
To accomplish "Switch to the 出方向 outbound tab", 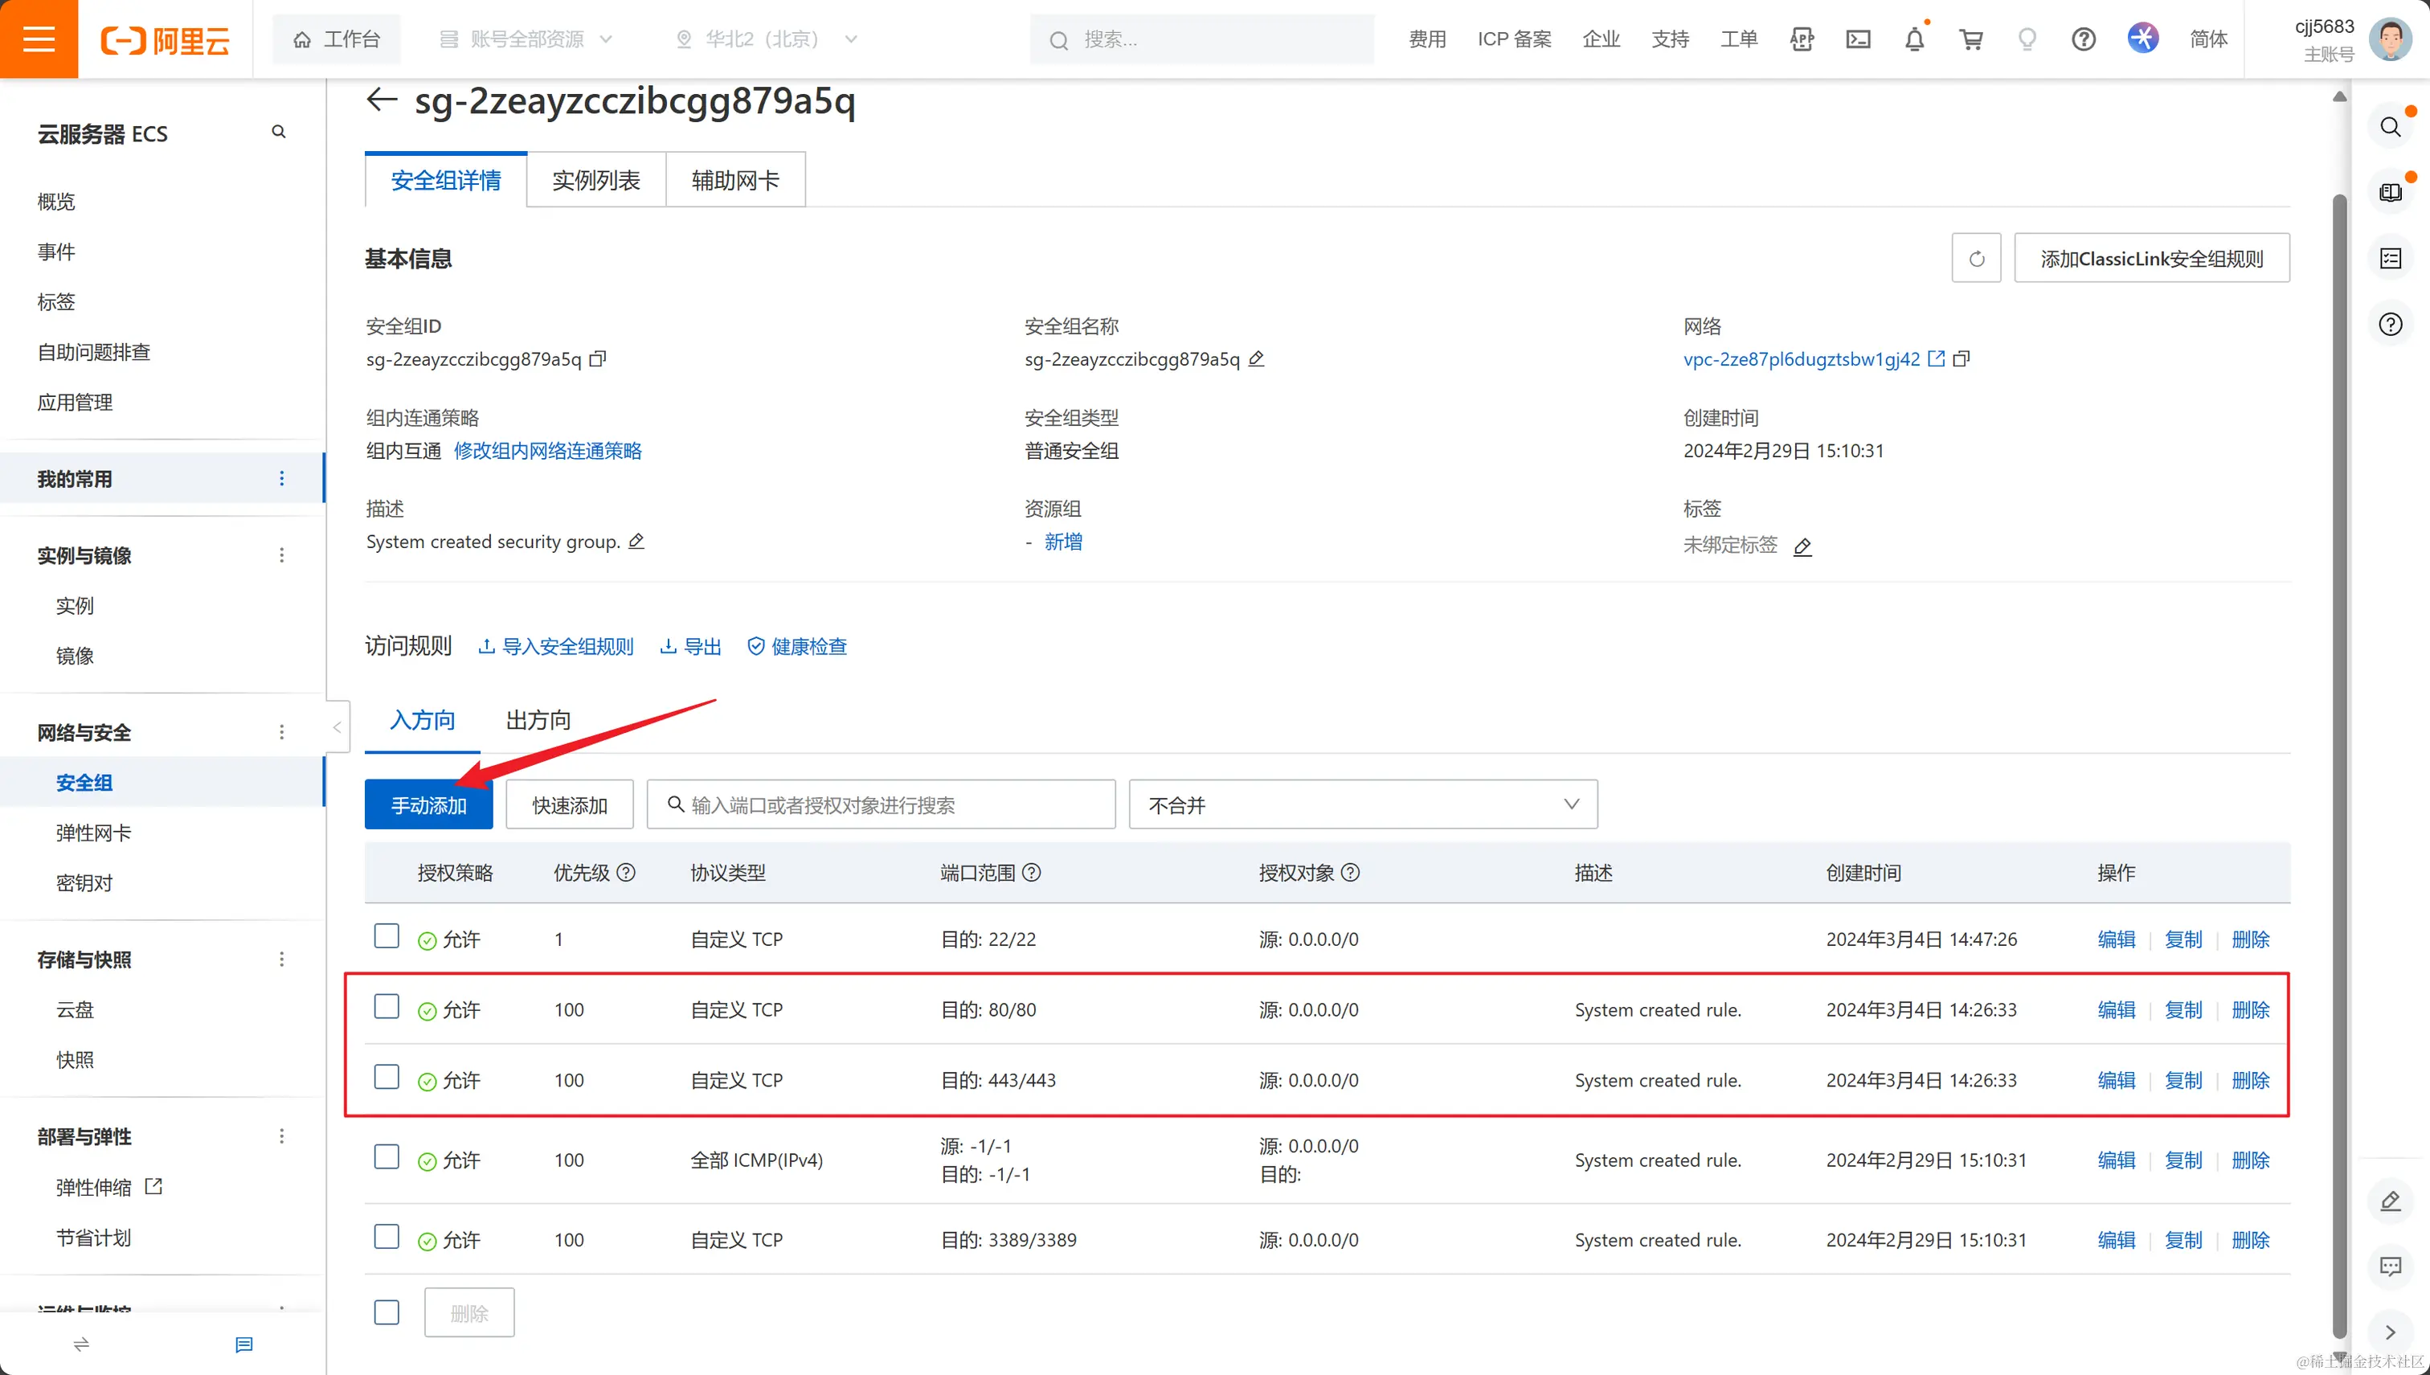I will [538, 721].
